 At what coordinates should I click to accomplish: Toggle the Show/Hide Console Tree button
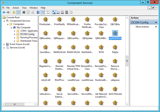[18, 12]
